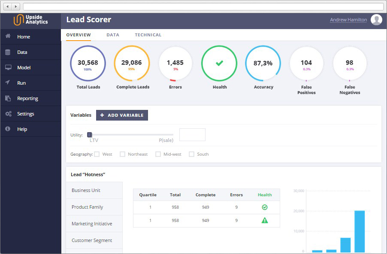Click the Utility slider handle
This screenshot has height=254, width=387.
[90, 135]
